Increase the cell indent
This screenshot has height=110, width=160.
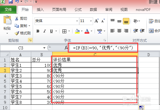(142, 31)
